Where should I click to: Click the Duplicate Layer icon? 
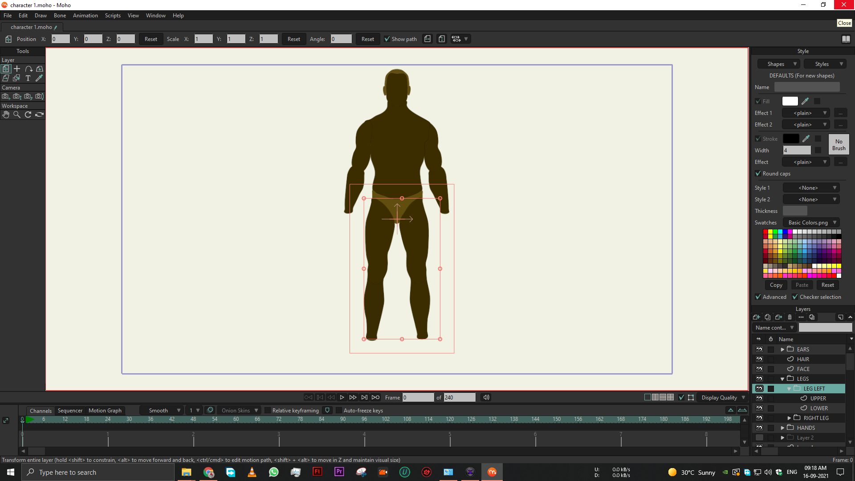click(767, 317)
